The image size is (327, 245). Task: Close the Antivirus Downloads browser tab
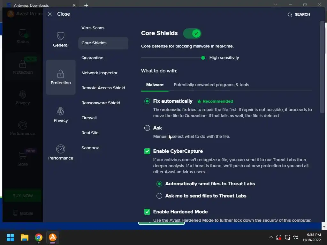(74, 5)
